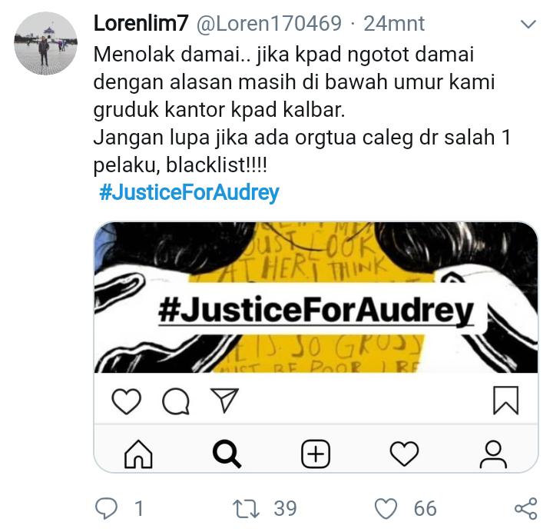Tap the Instagram paper-plane send icon
The width and height of the screenshot is (553, 532).
tap(224, 400)
